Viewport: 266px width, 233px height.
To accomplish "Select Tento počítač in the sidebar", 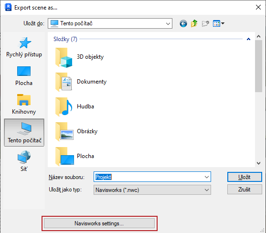I will pos(24,132).
